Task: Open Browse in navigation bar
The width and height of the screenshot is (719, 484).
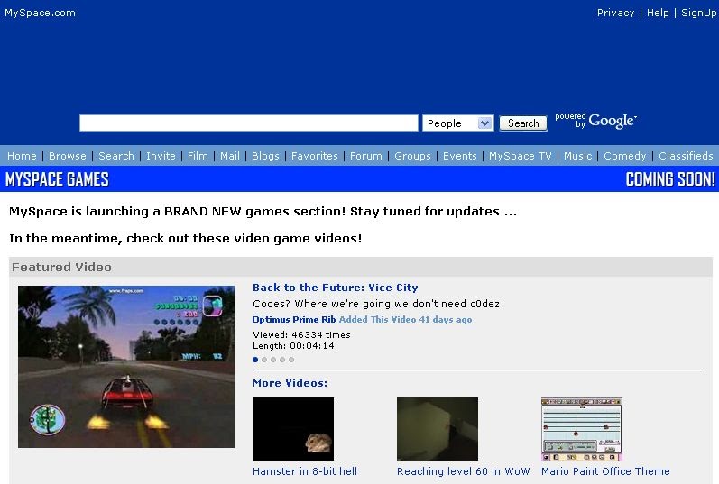Action: [68, 156]
